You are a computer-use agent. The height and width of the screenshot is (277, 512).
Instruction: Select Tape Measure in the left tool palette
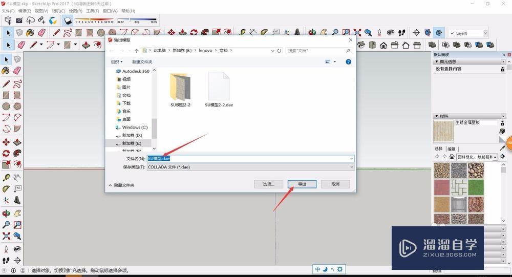[x=6, y=178]
